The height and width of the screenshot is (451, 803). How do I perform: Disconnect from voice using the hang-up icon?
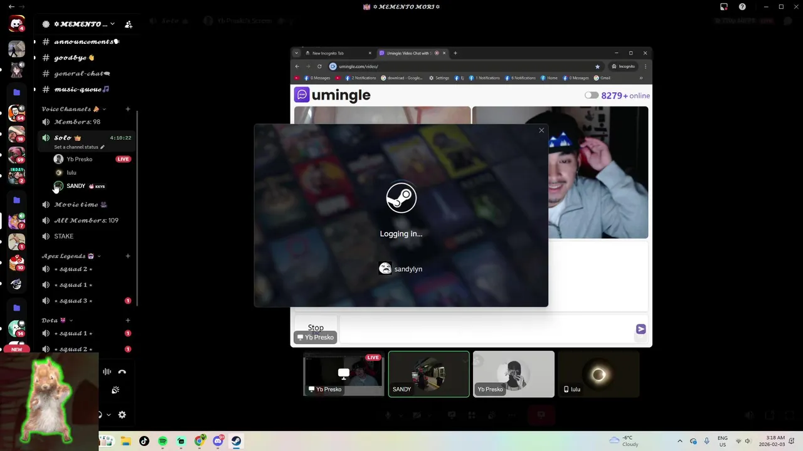click(122, 371)
